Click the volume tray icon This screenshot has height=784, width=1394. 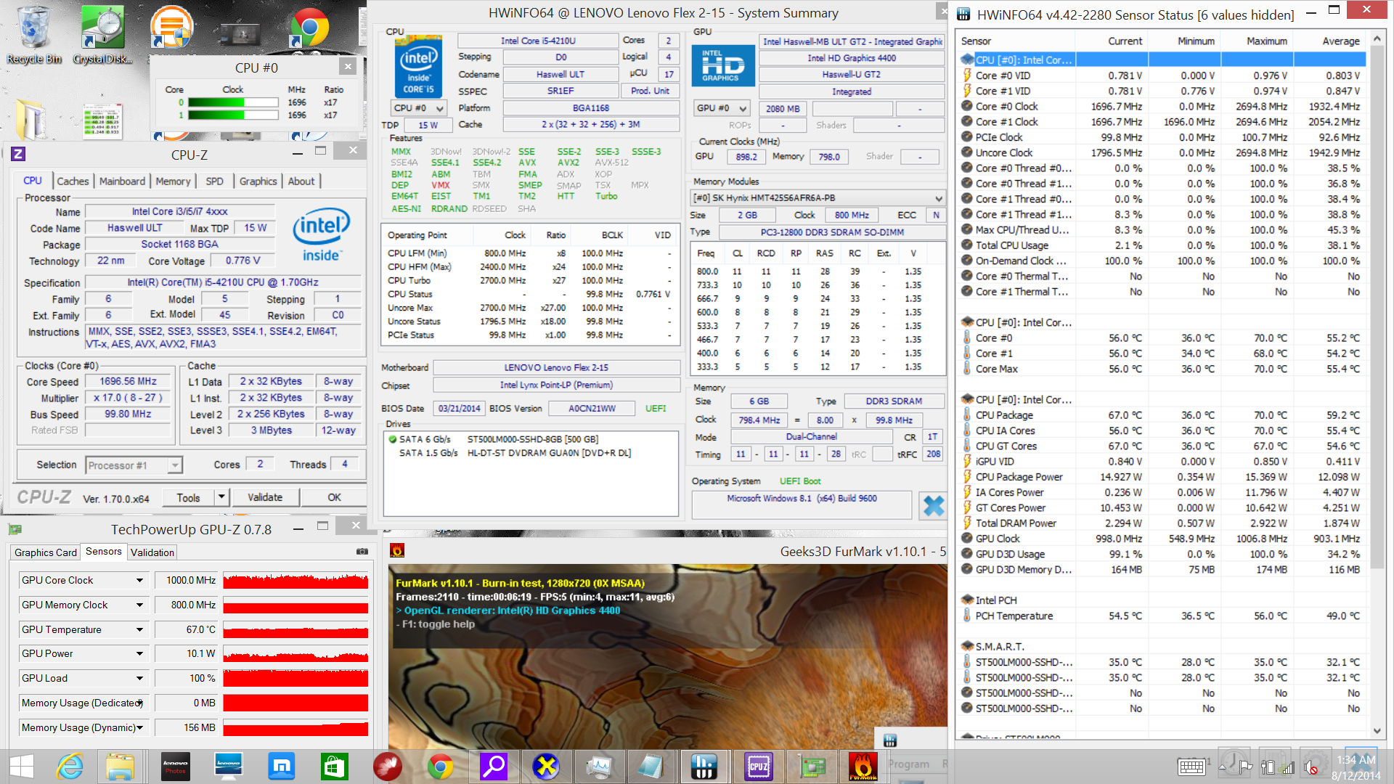(x=1311, y=767)
